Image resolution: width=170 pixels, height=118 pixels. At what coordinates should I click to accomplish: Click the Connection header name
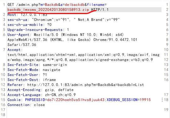tap(19, 105)
